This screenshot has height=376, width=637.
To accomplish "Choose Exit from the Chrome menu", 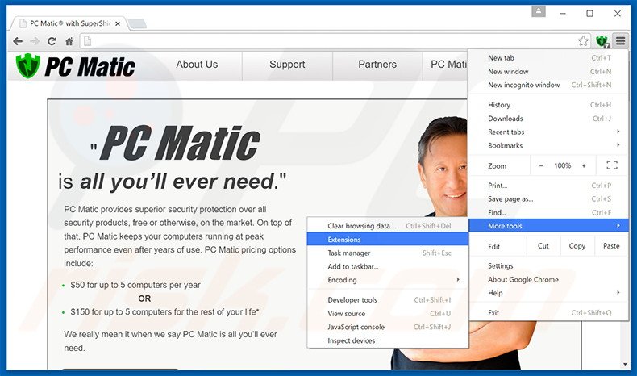I will pos(549,312).
